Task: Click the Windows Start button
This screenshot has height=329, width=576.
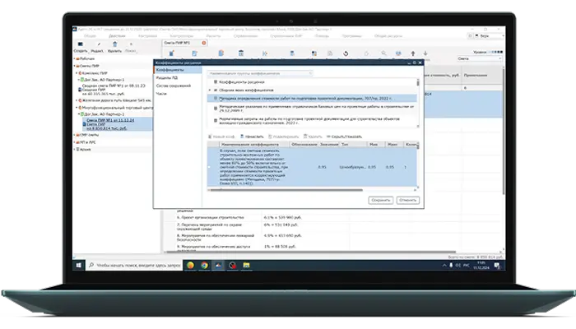Action: [x=80, y=266]
